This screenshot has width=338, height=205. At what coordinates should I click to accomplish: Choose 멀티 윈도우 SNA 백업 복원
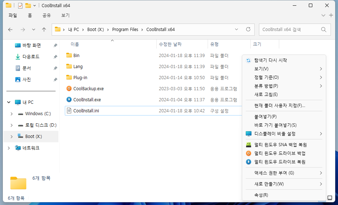[284, 145]
